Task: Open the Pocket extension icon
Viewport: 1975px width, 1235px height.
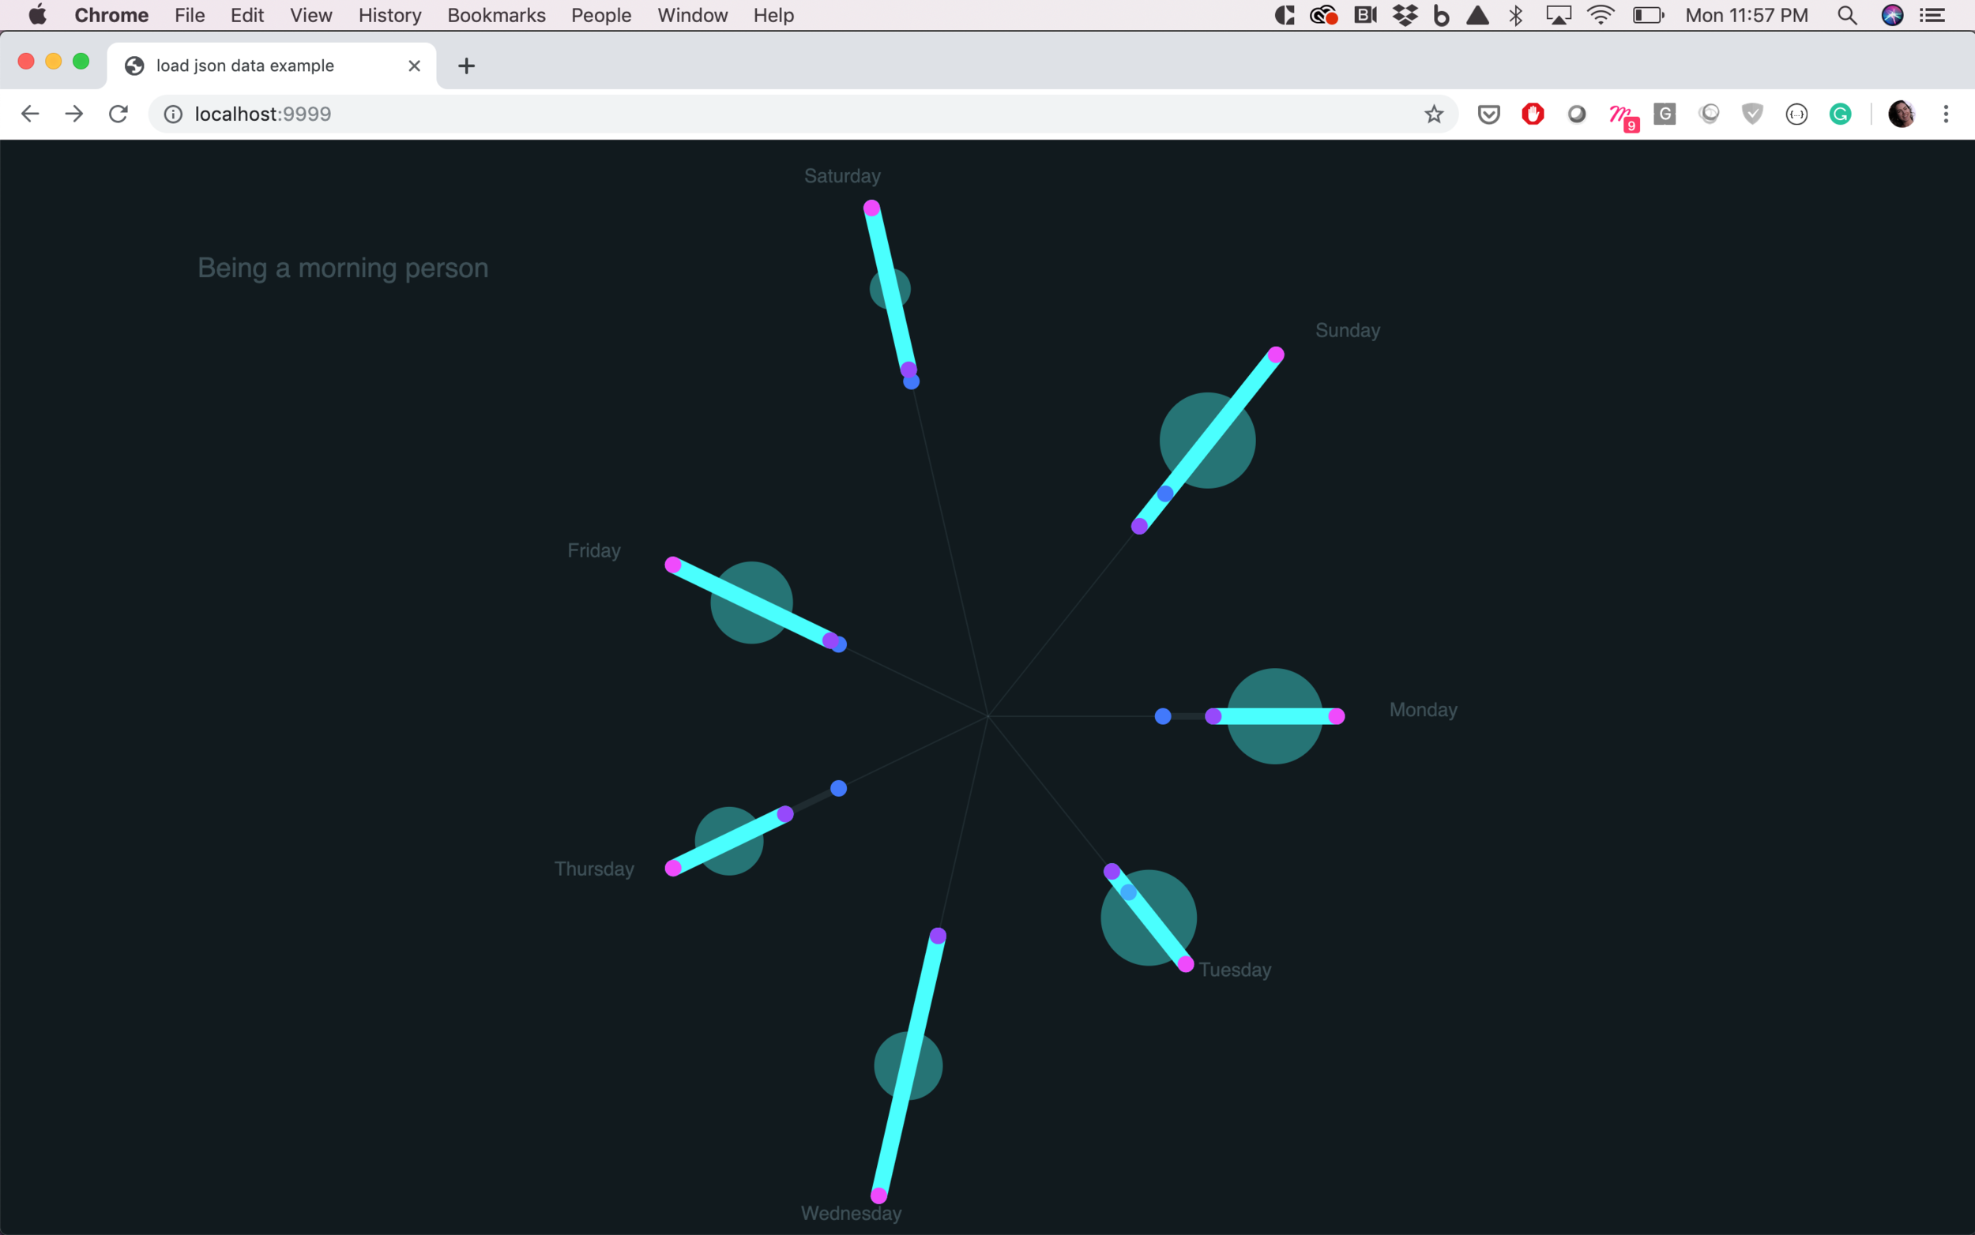Action: point(1488,114)
